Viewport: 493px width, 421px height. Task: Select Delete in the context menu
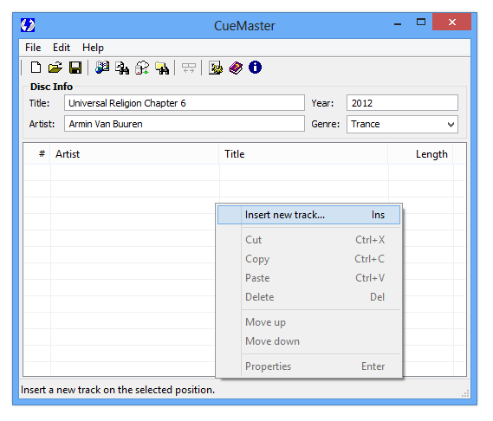point(308,297)
